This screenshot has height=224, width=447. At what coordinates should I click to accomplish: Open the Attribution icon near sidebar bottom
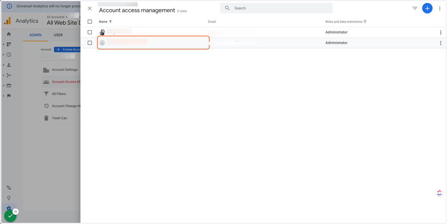pos(9,188)
